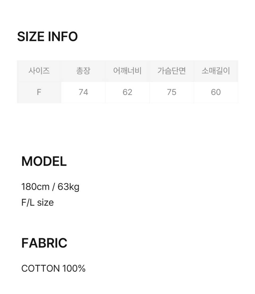Screen dimensions: 255x294
Task: Select the shoulder width value 62
Action: point(127,92)
